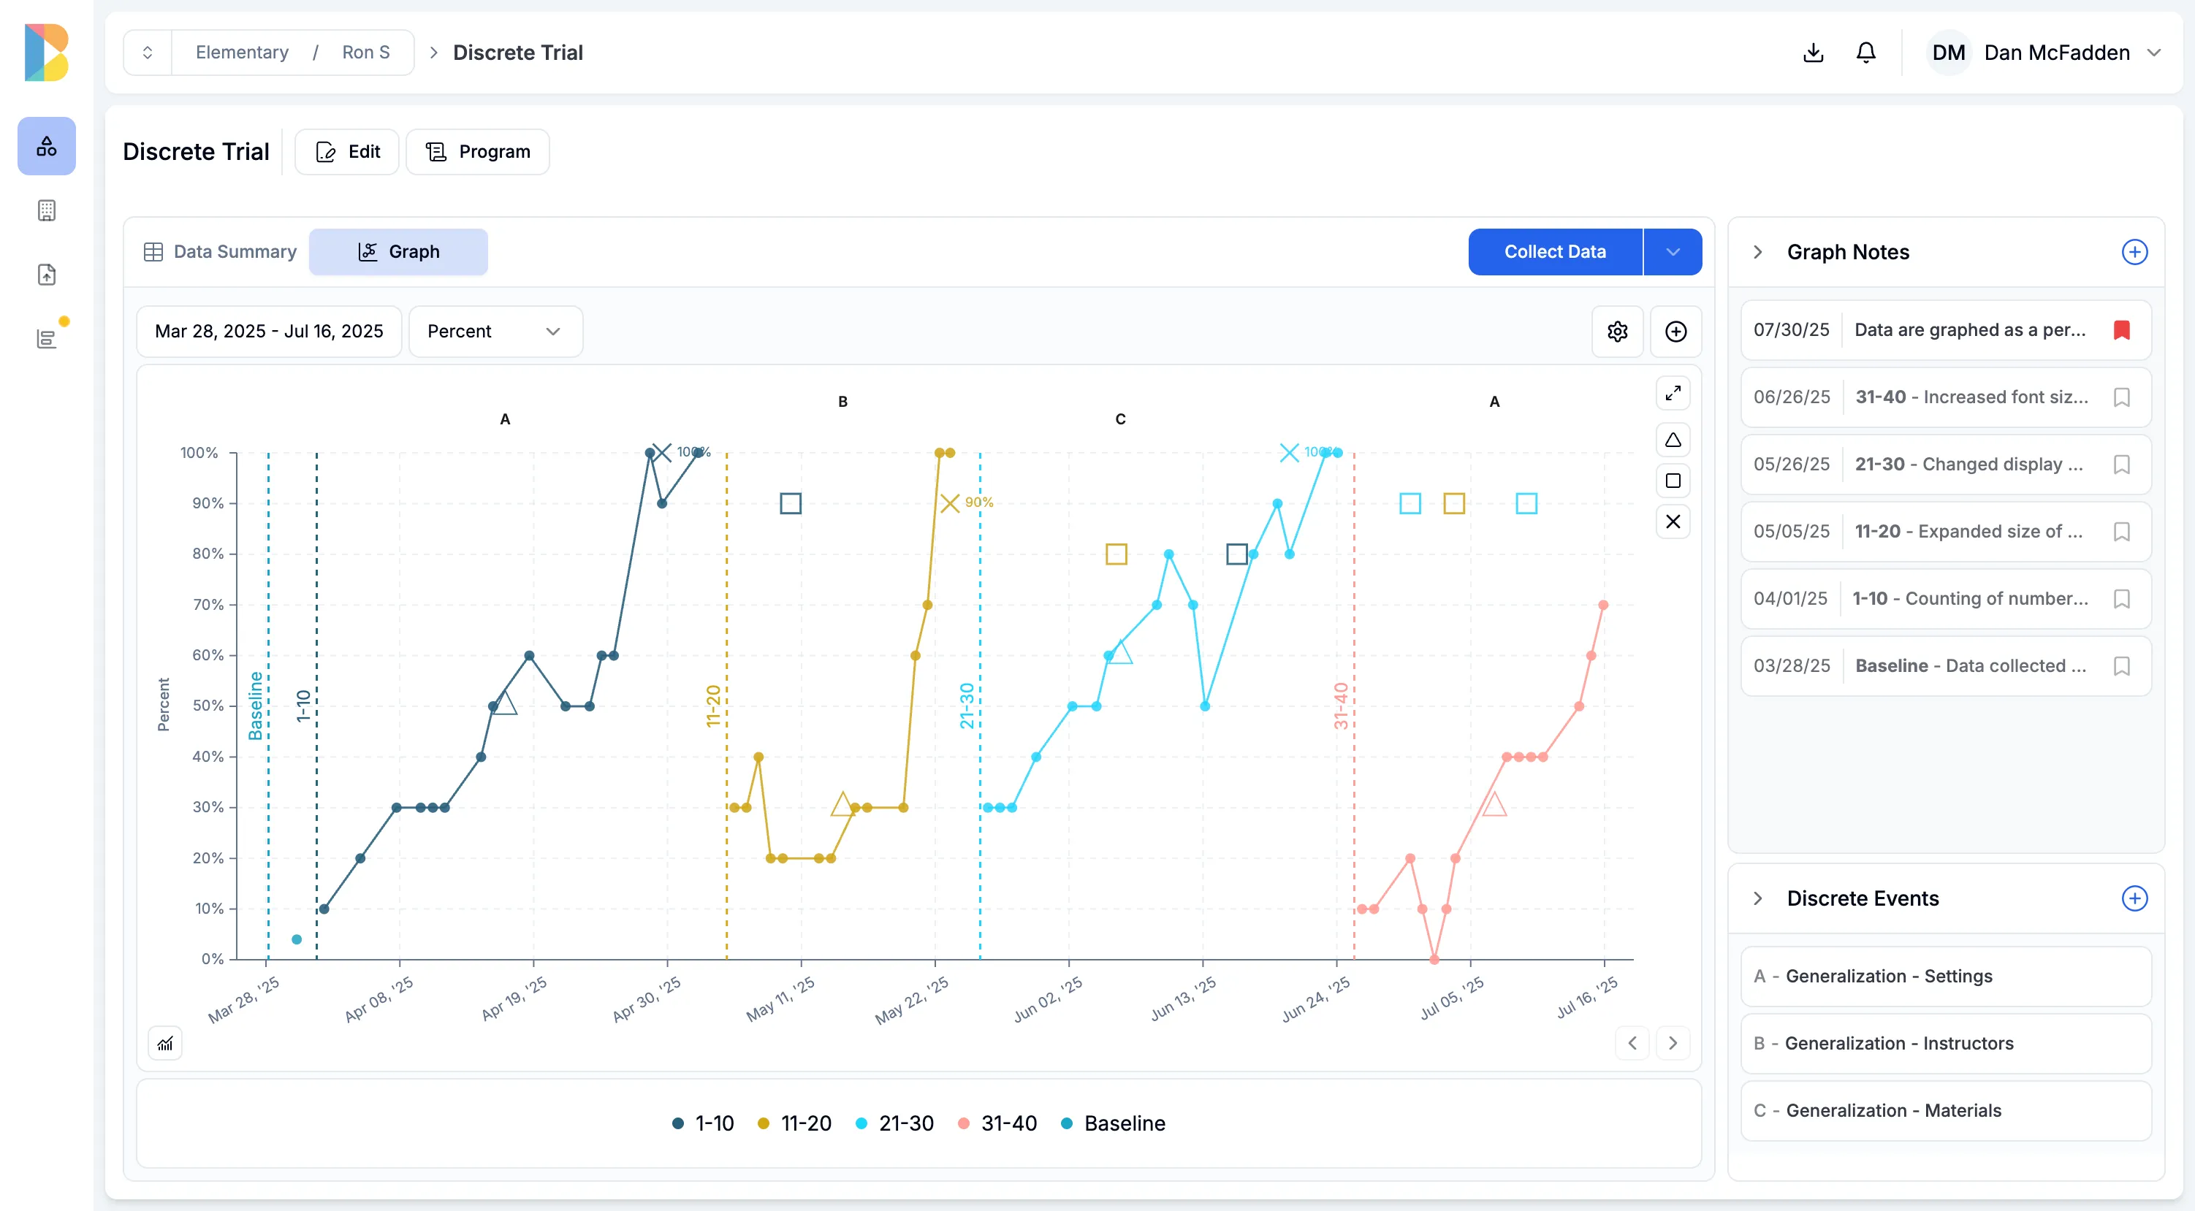Add a new discrete event
Screen dimensions: 2195x1211
point(2134,898)
